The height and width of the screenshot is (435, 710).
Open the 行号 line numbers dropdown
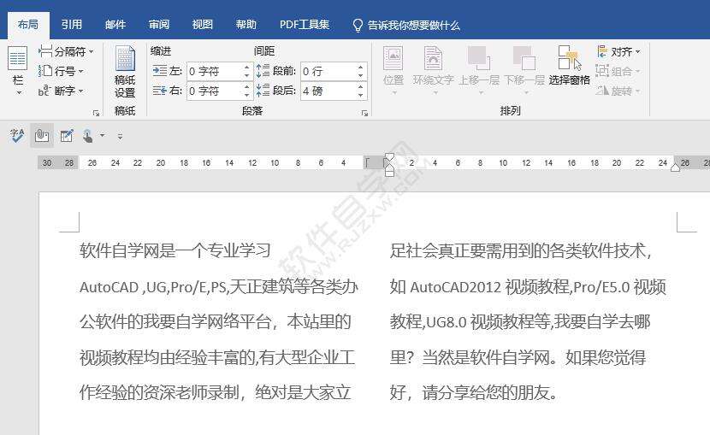coord(61,71)
